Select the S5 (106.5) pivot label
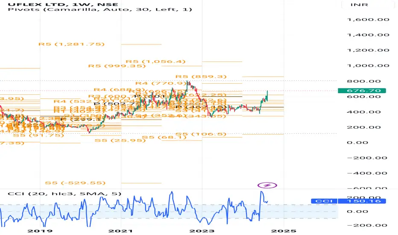Viewport: 398px width, 235px height. [201, 134]
